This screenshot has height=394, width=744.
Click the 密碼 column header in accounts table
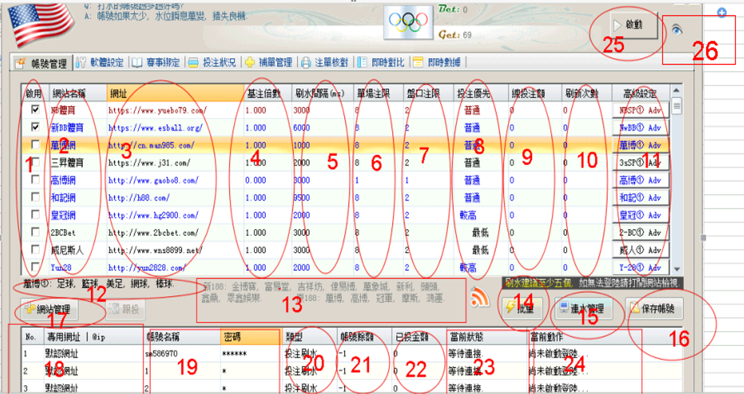(x=250, y=337)
